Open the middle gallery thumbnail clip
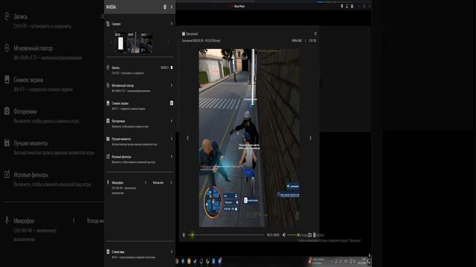The height and width of the screenshot is (267, 476). [133, 42]
